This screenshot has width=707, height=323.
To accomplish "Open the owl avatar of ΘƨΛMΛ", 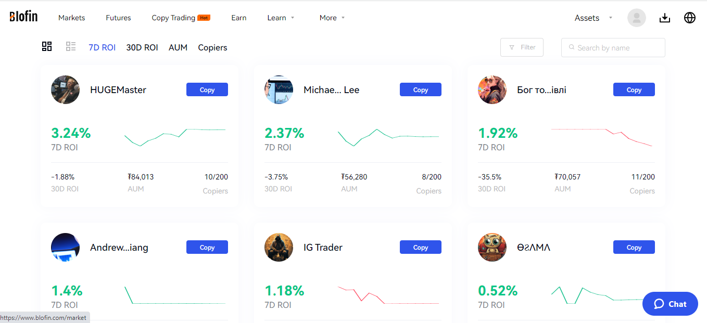I will click(492, 247).
